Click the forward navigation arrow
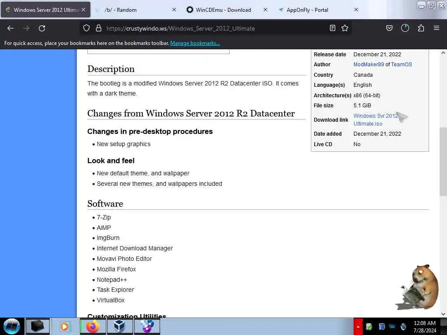This screenshot has height=335, width=447. click(26, 28)
